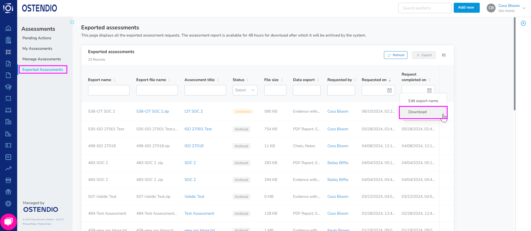
Task: Sort by Data export column
Action: pyautogui.click(x=318, y=80)
